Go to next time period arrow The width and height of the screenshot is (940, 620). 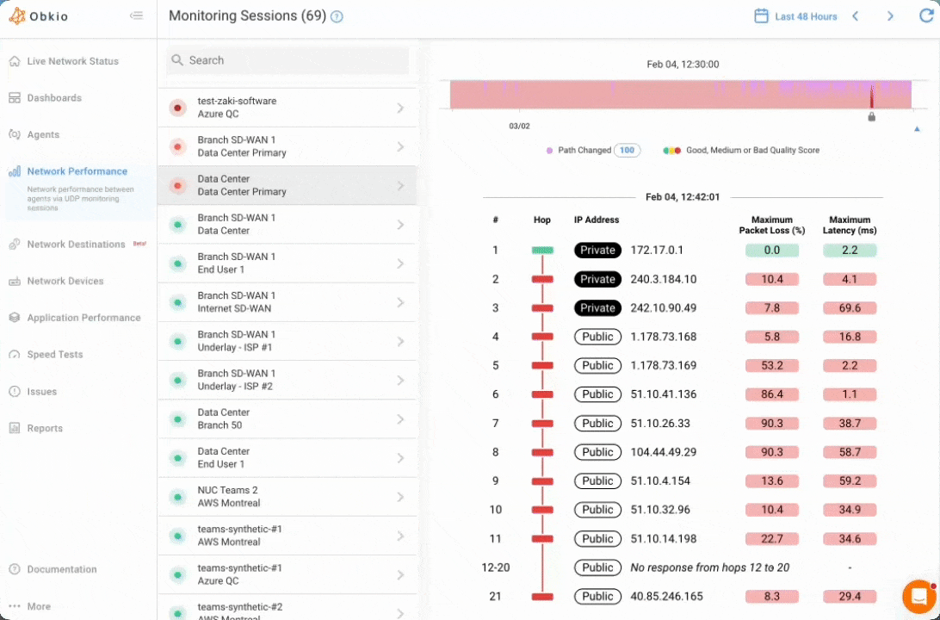(x=891, y=16)
